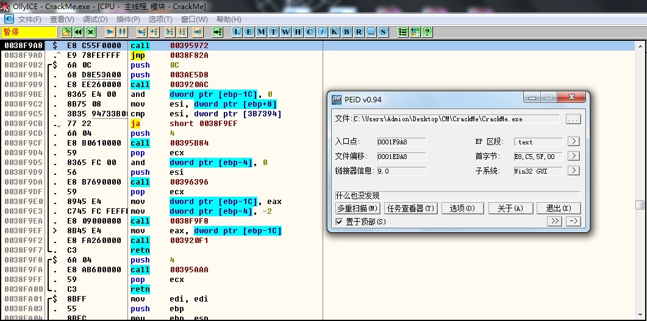Step into toolbar icon
Image resolution: width=647 pixels, height=321 pixels.
141,32
